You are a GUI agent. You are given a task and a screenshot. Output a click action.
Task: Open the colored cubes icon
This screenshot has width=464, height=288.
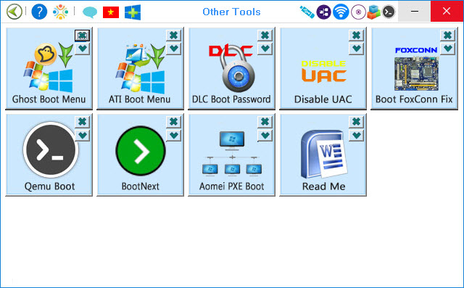pyautogui.click(x=374, y=12)
